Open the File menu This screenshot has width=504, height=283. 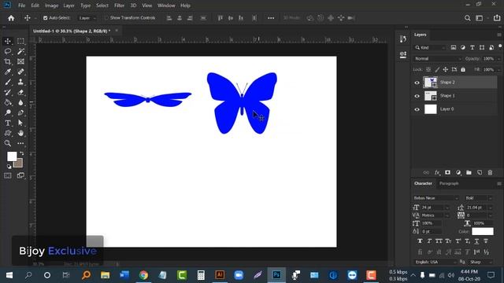[21, 6]
